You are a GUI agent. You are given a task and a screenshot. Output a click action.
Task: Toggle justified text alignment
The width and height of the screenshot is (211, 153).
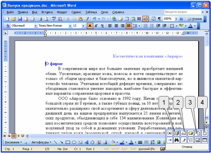(x=129, y=26)
